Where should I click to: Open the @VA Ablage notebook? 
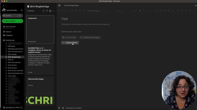12,54
